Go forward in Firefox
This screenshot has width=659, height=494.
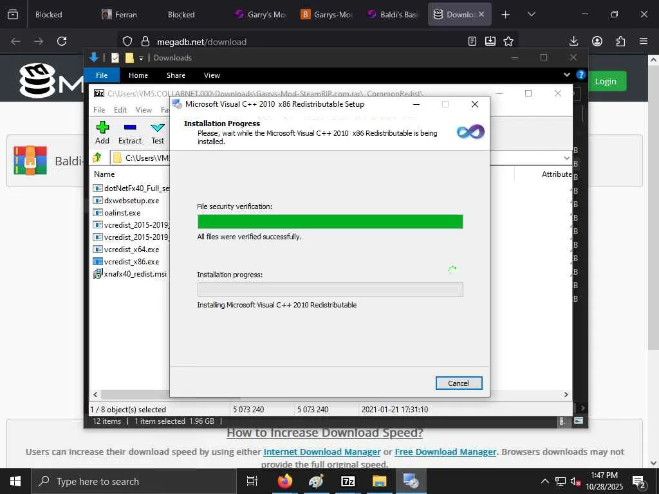coord(39,41)
